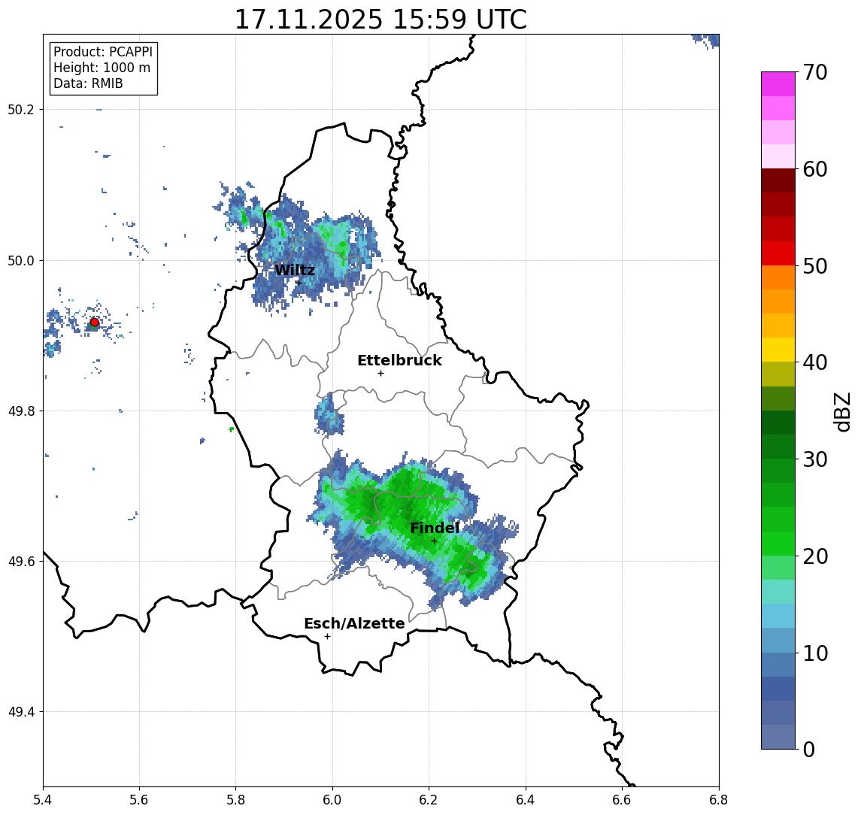
Task: Click the longitude label 6.0
Action: pyautogui.click(x=333, y=800)
